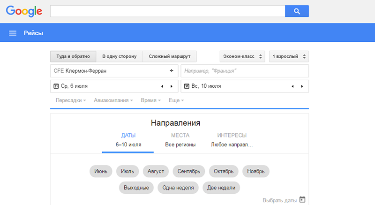Switch to В одну сторону trip type
The image size is (375, 205).
[120, 56]
